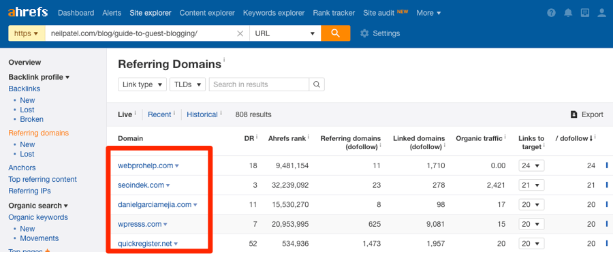Open the TLDs filter dropdown
Viewport: 613px width, 254px height.
click(x=188, y=84)
